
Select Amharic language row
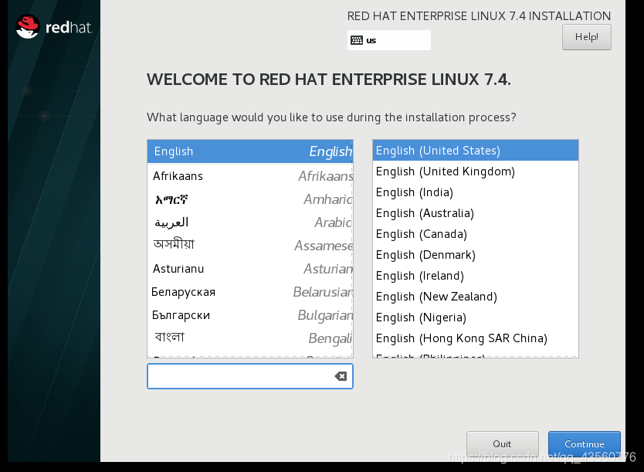(x=249, y=199)
